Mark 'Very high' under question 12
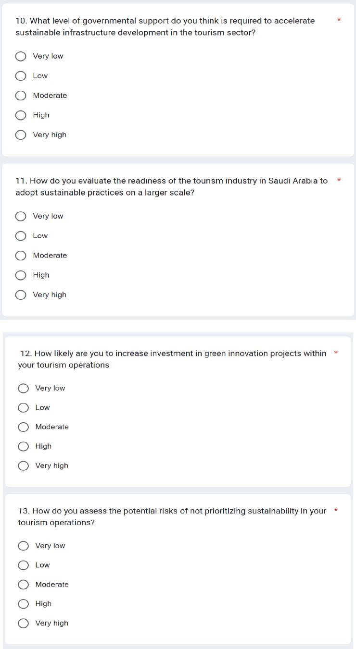 pyautogui.click(x=23, y=465)
